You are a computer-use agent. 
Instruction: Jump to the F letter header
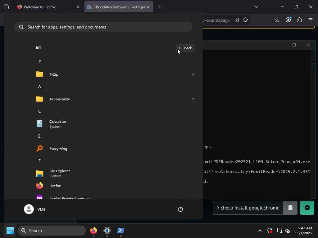[x=39, y=161]
